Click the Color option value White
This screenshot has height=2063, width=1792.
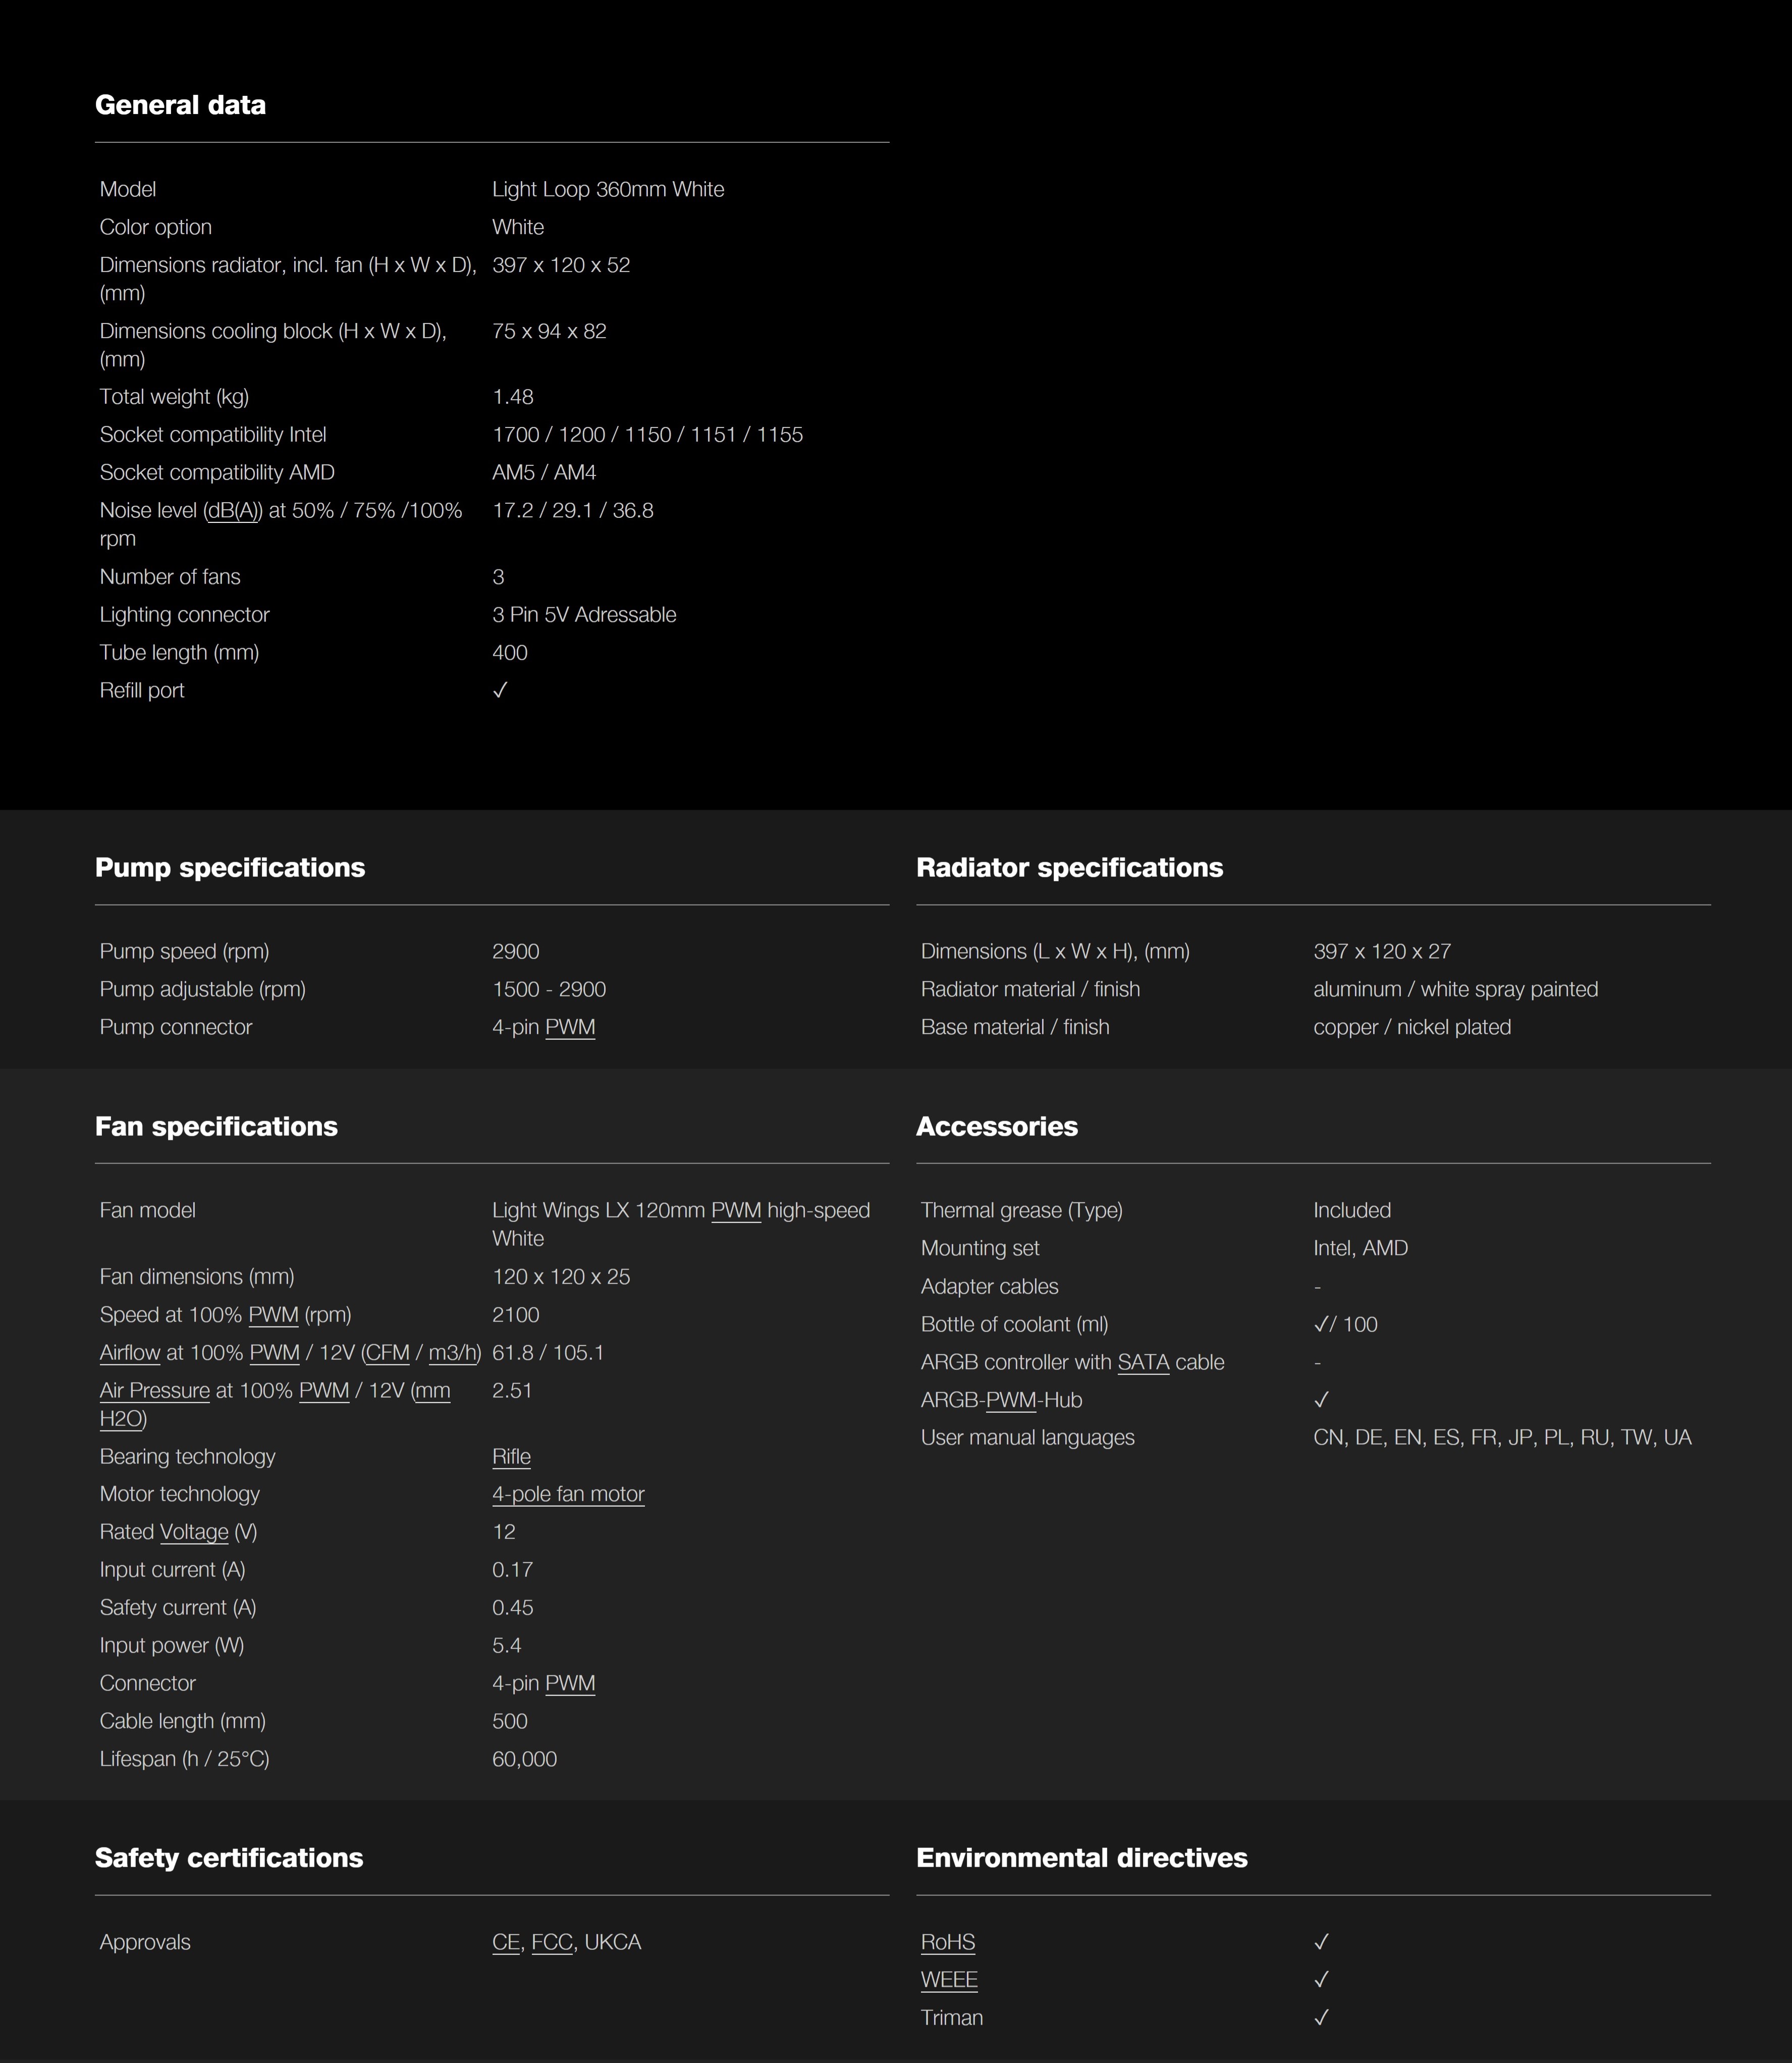pyautogui.click(x=518, y=227)
